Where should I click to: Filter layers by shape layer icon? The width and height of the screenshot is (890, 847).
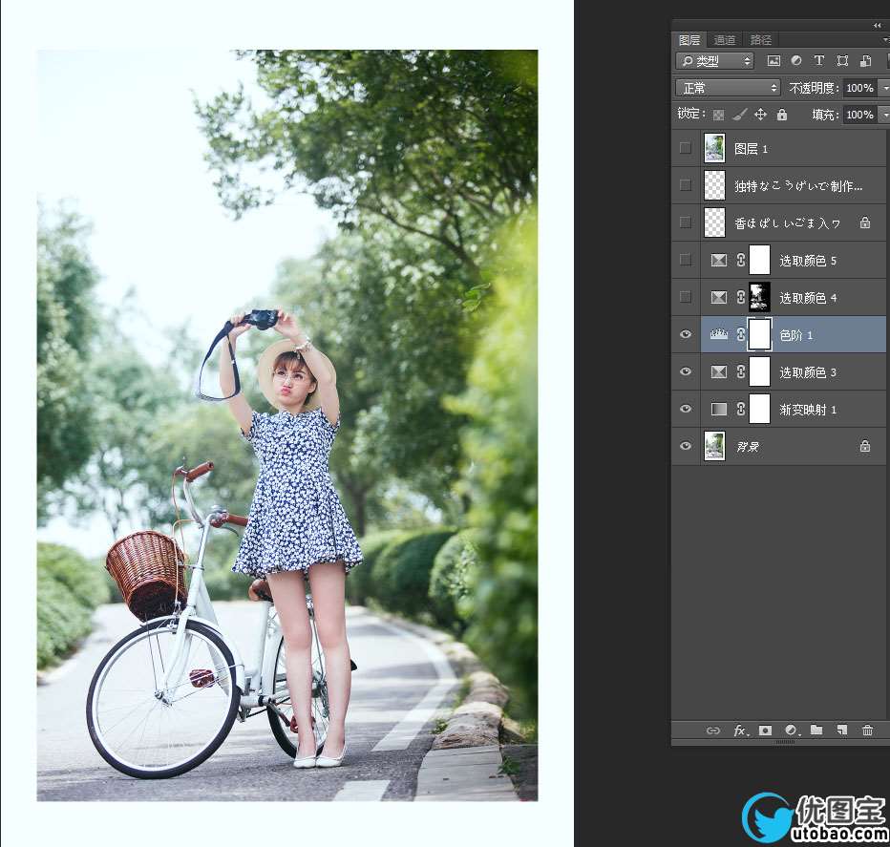842,61
